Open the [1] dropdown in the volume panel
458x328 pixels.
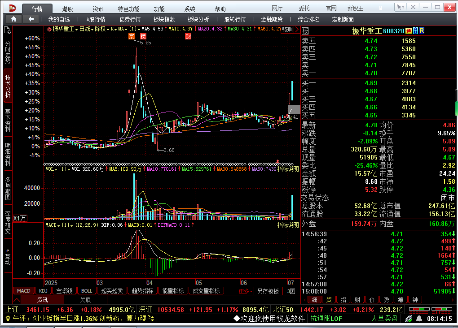tap(65, 169)
